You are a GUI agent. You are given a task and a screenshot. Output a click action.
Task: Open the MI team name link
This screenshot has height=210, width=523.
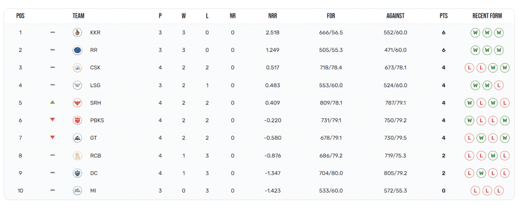(x=93, y=191)
